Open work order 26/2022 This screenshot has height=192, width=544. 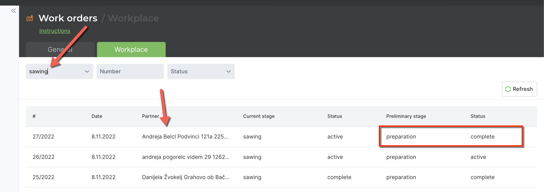point(43,157)
